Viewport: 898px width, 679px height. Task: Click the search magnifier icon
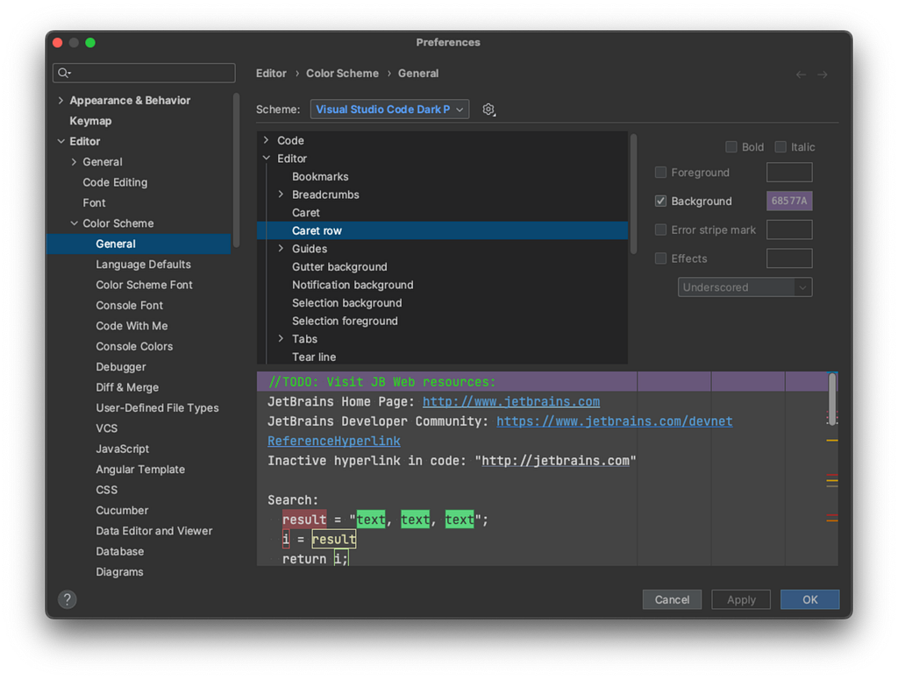[63, 73]
